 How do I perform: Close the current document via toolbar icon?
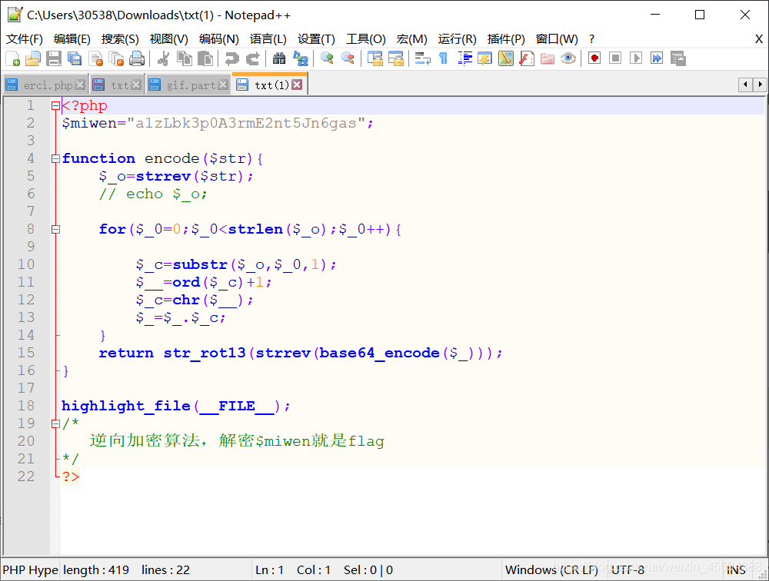pos(95,58)
